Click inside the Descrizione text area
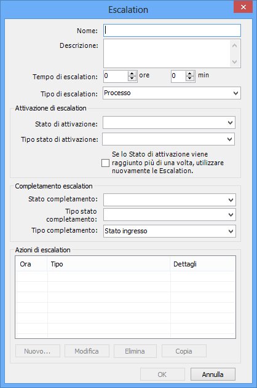257x388 pixels. [x=167, y=53]
